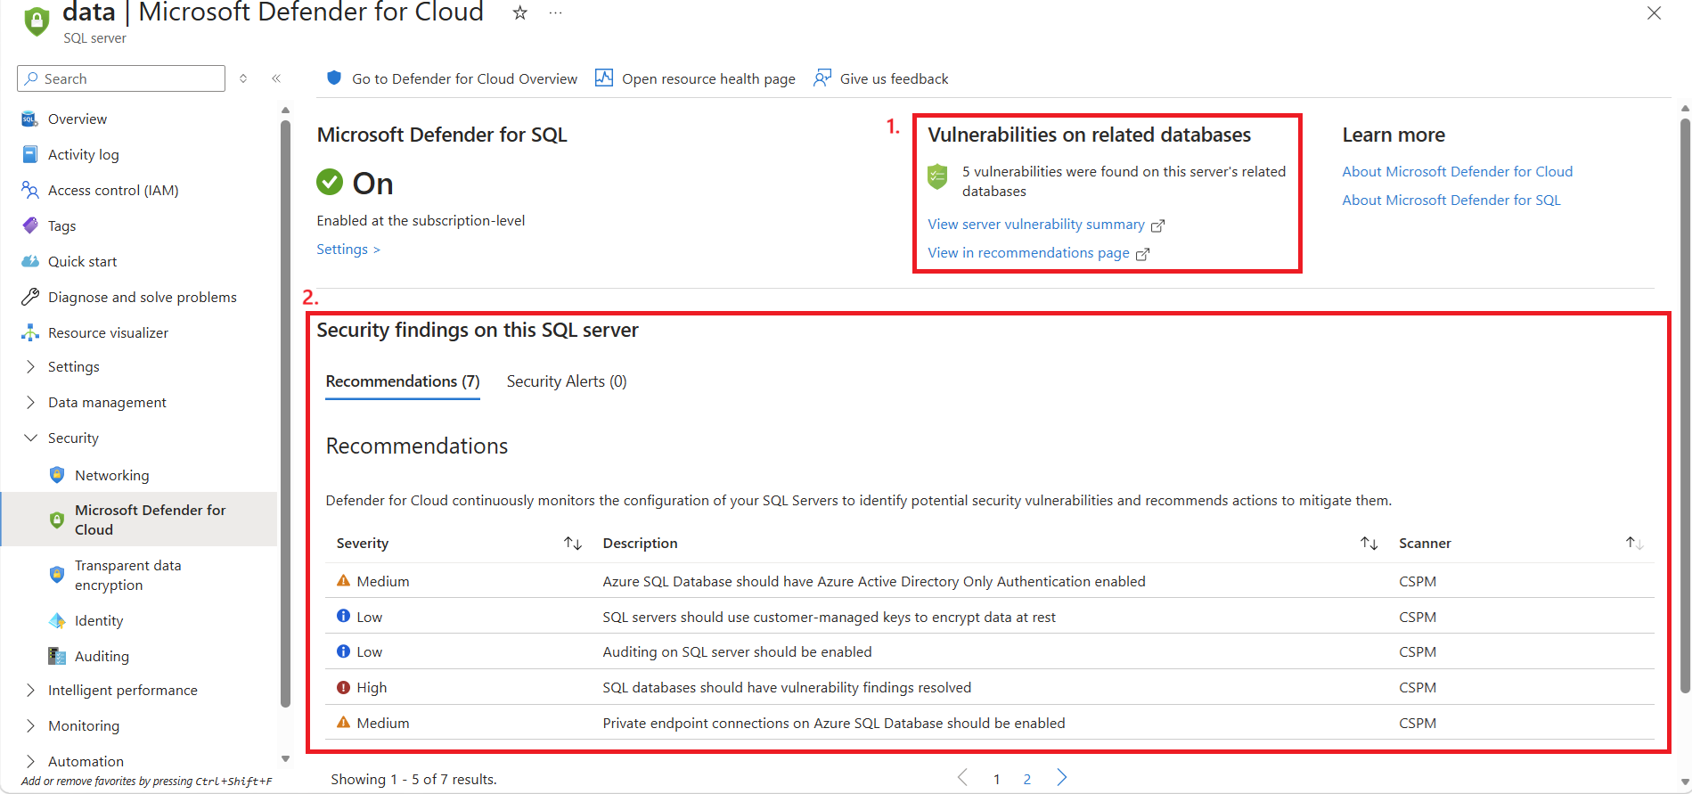Sort by Severity column arrows
Viewport: 1692px width, 794px height.
click(573, 544)
